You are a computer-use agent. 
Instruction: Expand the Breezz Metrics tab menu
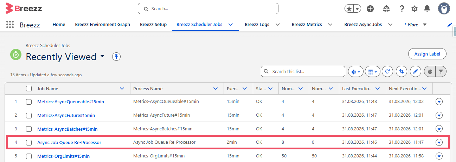click(x=330, y=25)
